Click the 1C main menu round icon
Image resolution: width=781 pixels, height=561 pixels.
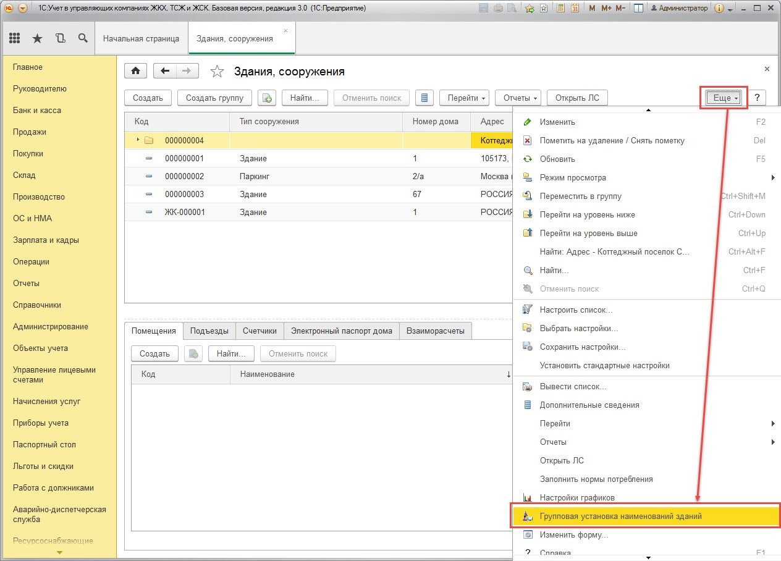[9, 9]
